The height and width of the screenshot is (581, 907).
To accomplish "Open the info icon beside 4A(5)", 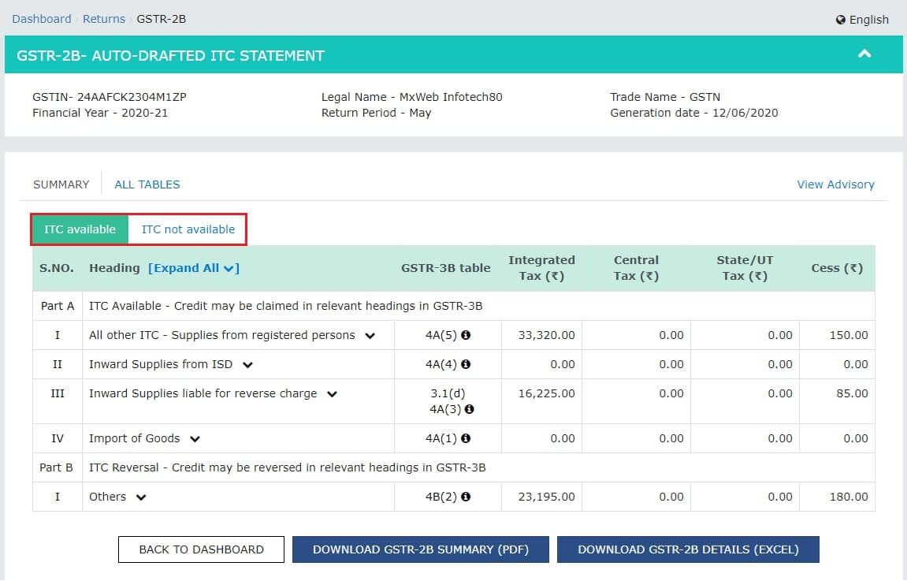I will click(x=467, y=334).
